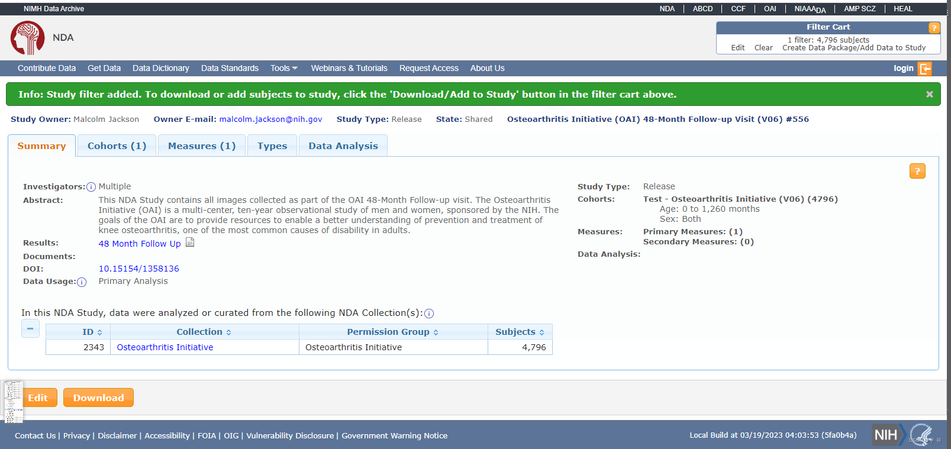
Task: Open the Types tab
Action: pyautogui.click(x=272, y=146)
